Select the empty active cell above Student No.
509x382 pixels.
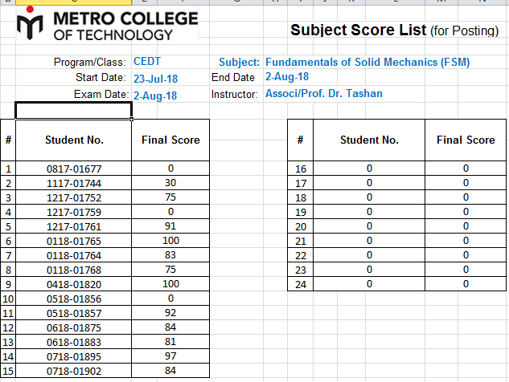click(x=73, y=111)
